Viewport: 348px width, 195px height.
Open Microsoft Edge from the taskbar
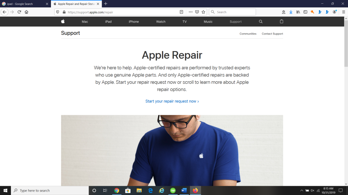tap(151, 190)
